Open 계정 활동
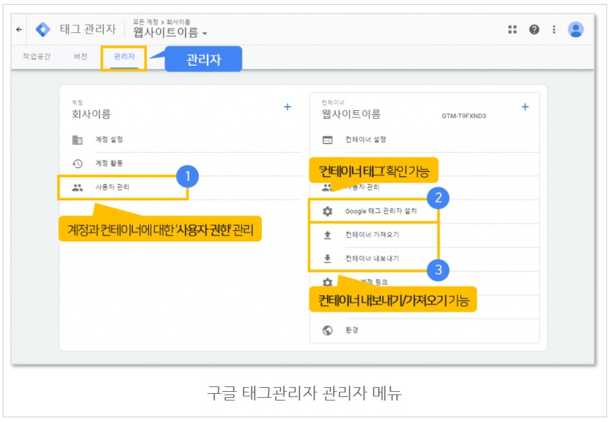This screenshot has height=422, width=611. pos(109,163)
